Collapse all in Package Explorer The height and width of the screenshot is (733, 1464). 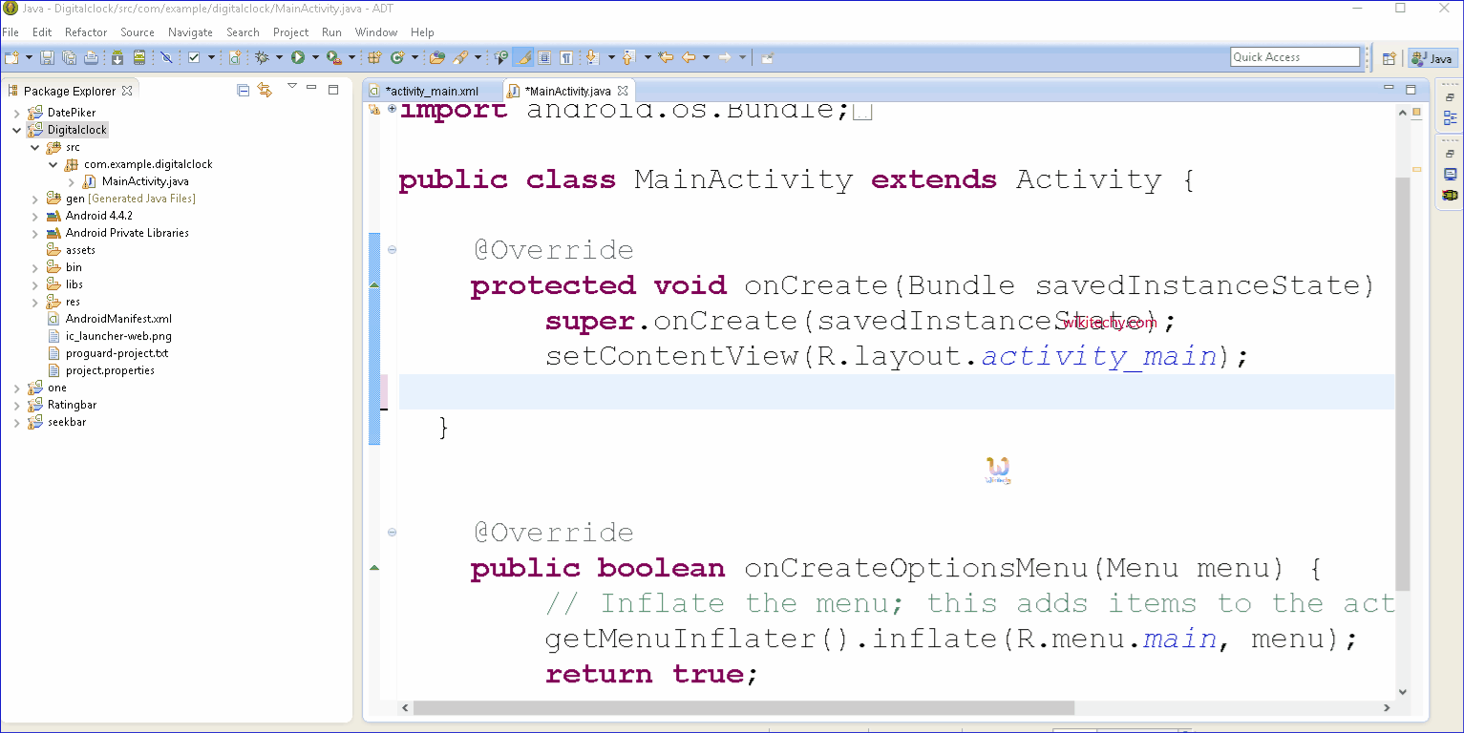click(243, 90)
